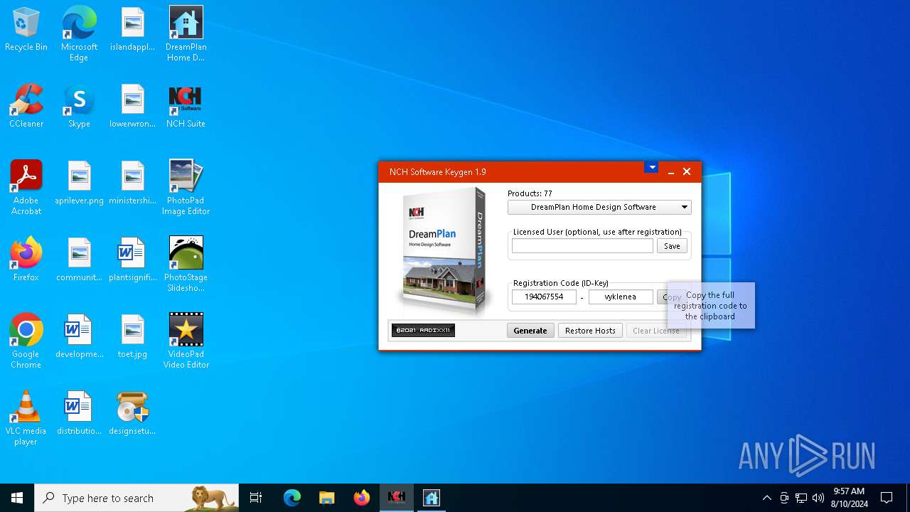
Task: Click the tray meet now icon
Action: coord(784,498)
